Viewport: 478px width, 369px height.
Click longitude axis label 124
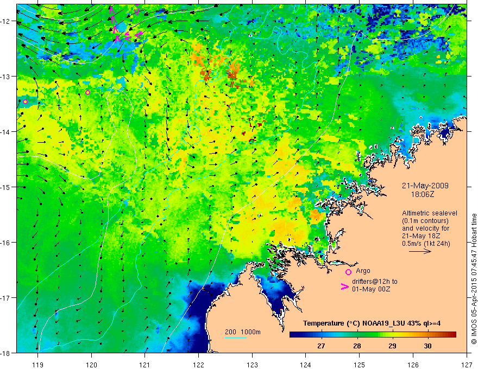306,365
